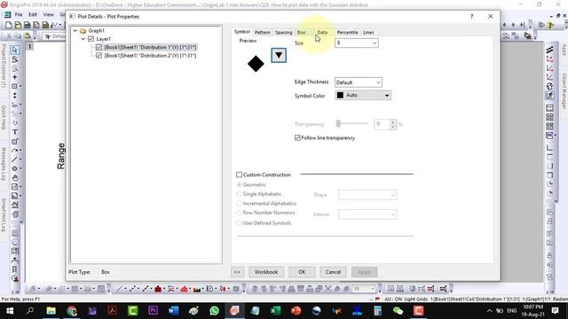Click the OK button
This screenshot has height=319, width=568.
click(302, 272)
